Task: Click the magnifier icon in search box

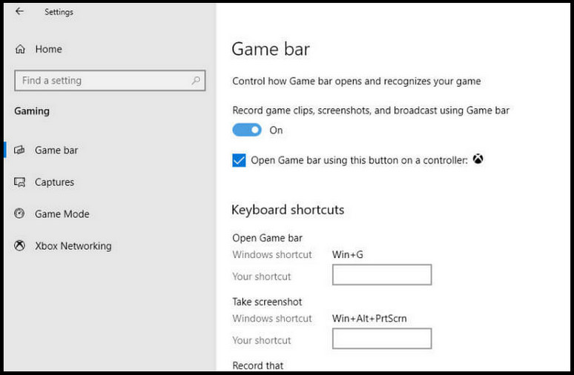Action: 197,81
